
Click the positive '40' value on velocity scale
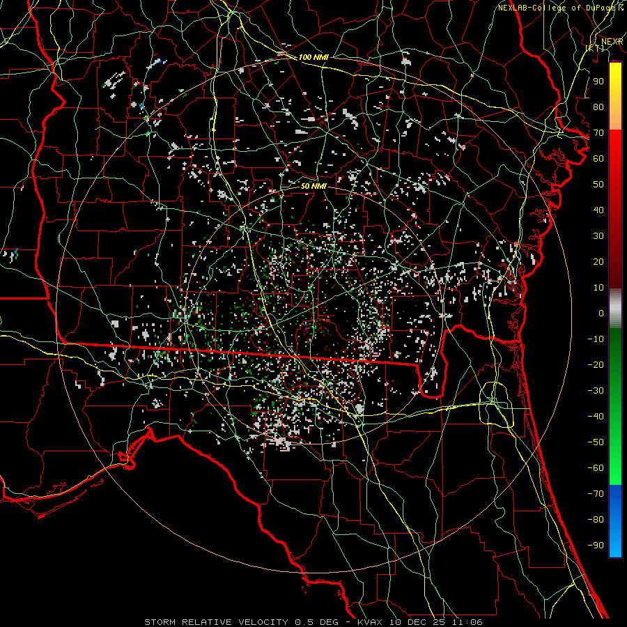[x=598, y=210]
